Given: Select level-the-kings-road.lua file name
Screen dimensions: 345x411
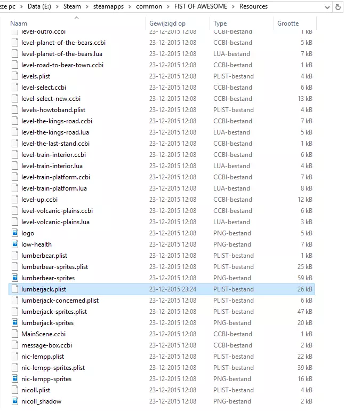Looking at the screenshot, I should (55, 132).
